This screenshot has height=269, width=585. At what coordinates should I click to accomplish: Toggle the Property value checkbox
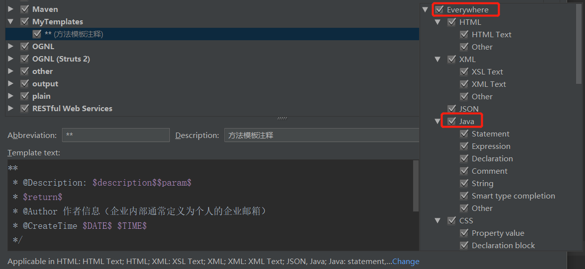[x=464, y=233]
